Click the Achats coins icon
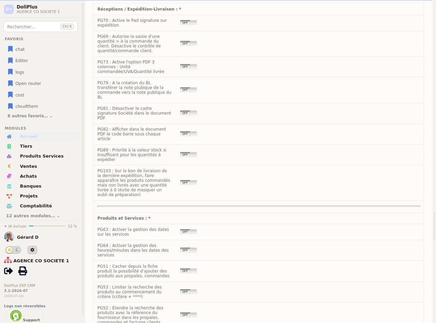Screen dimensions: 436x323 coord(9,176)
